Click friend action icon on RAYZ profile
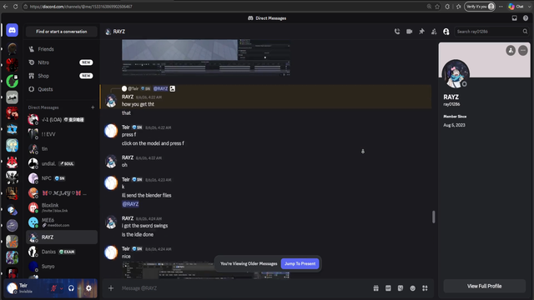The image size is (534, 300). click(511, 51)
